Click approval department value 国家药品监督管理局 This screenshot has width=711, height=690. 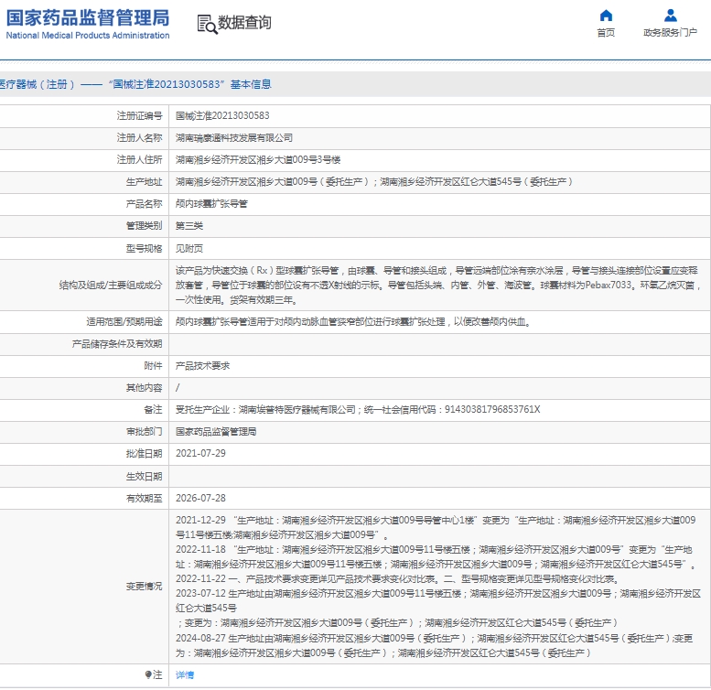pyautogui.click(x=216, y=432)
